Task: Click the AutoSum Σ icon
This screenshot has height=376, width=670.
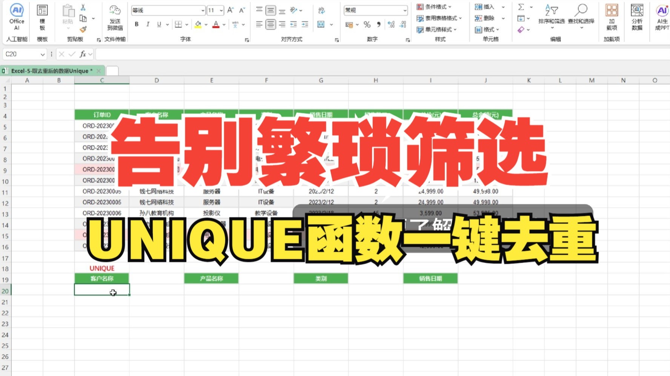Action: point(521,7)
